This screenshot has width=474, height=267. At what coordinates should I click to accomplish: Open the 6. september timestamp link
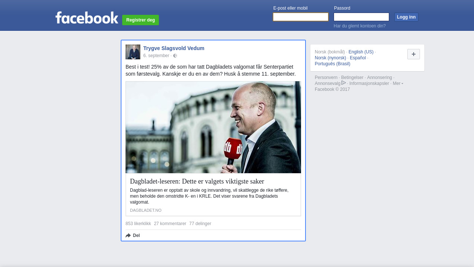coord(156,56)
